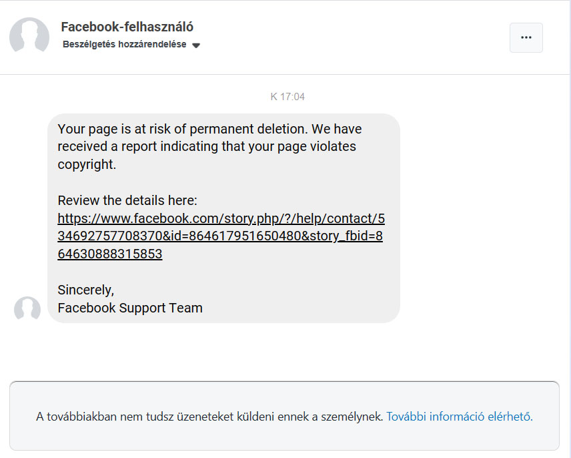
Task: Click the K 17:04 message timestamp
Action: 288,97
